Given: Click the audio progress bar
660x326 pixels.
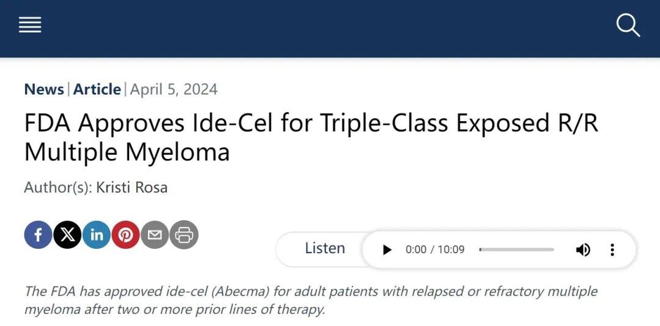Looking at the screenshot, I should coord(517,250).
